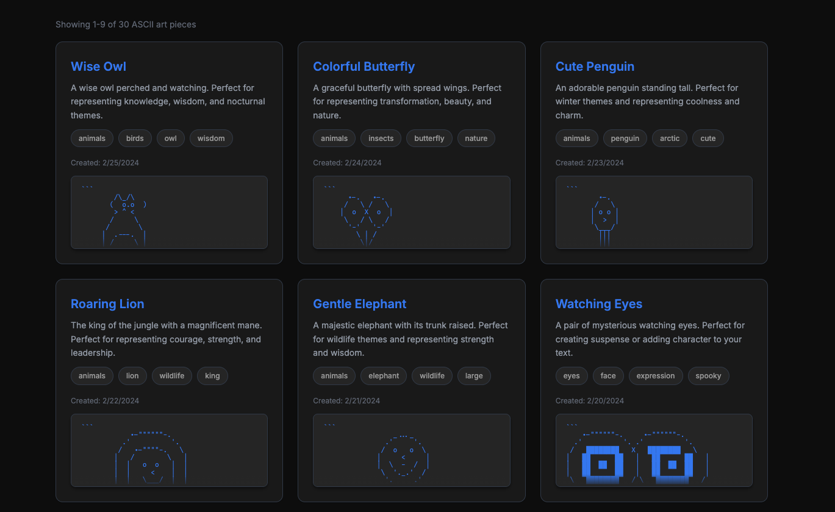Click the Gentle Elephant description paragraph
Screen dimensions: 835x512
(x=410, y=339)
